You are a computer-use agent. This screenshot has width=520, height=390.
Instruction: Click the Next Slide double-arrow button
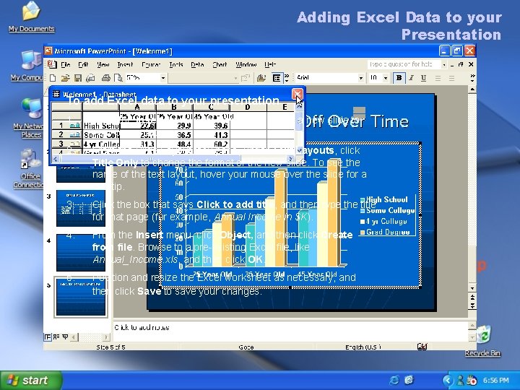tap(472, 305)
